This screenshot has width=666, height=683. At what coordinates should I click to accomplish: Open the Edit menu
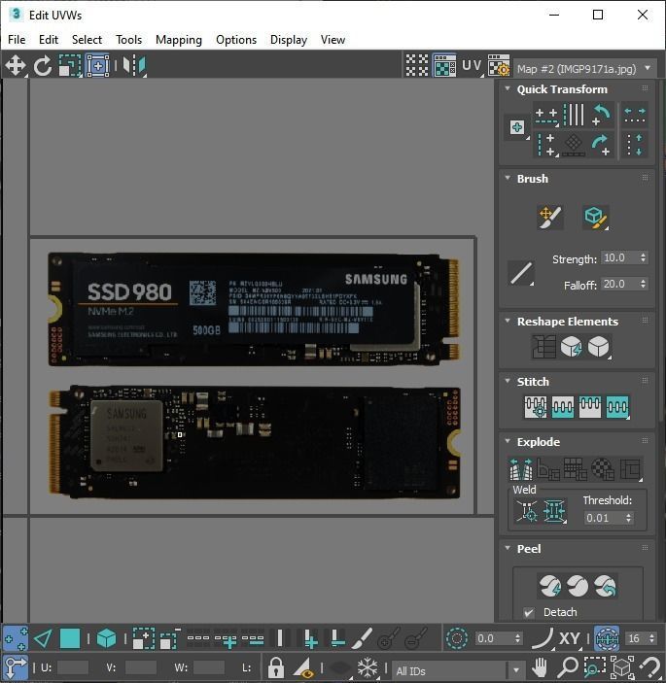point(49,40)
